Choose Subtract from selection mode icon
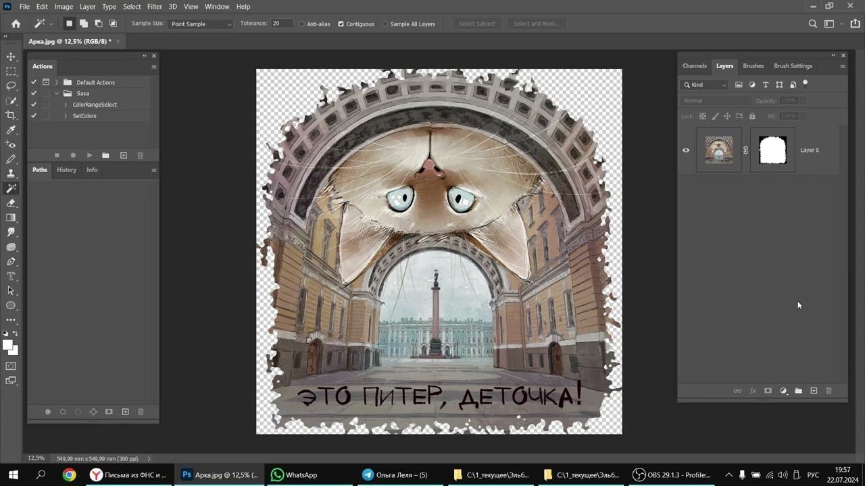This screenshot has width=865, height=486. [98, 24]
